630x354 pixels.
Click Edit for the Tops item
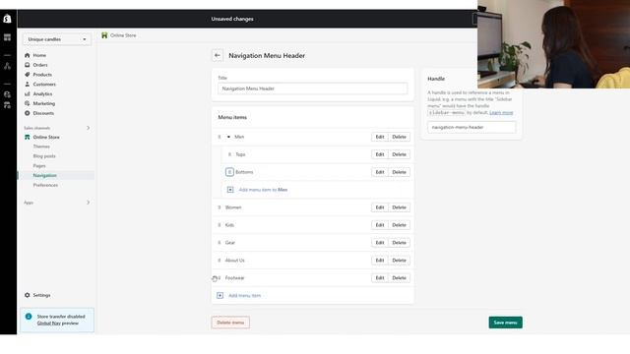(x=380, y=154)
